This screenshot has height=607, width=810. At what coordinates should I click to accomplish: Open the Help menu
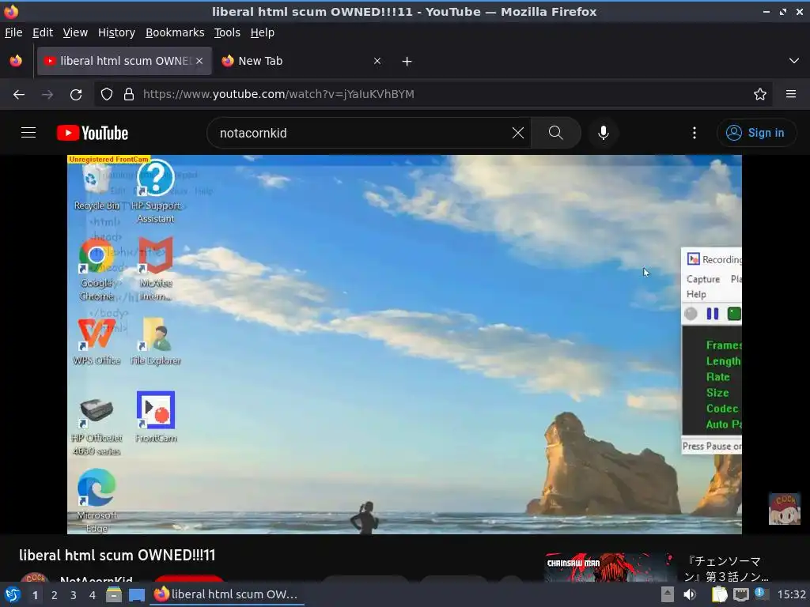[262, 32]
